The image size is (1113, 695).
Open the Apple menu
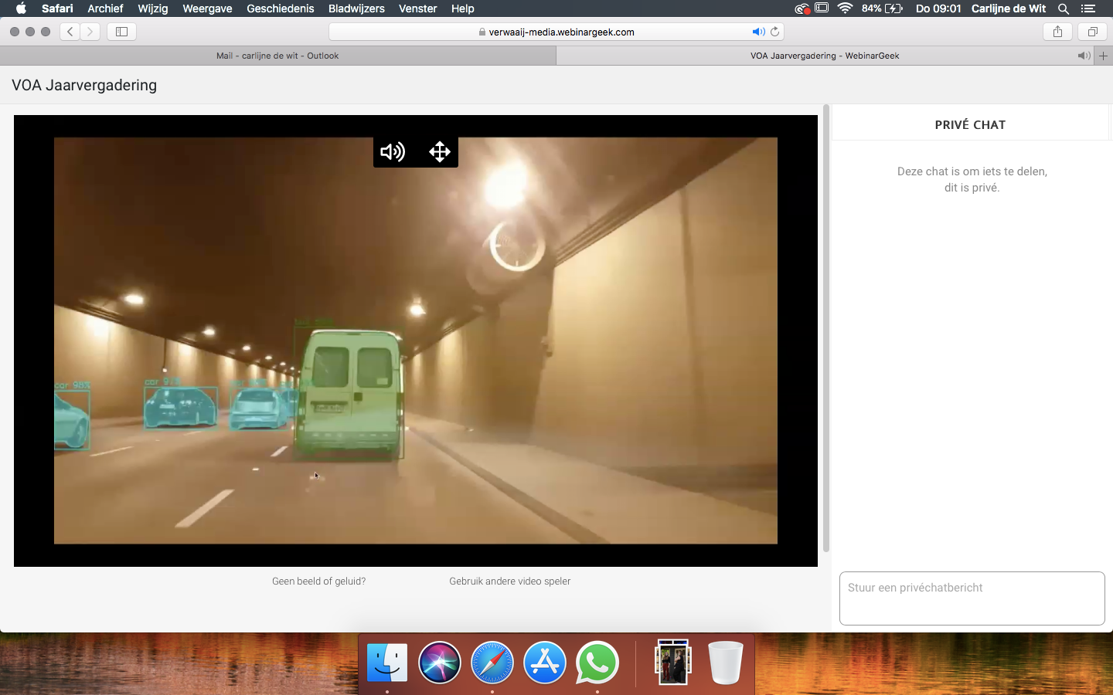[x=21, y=8]
